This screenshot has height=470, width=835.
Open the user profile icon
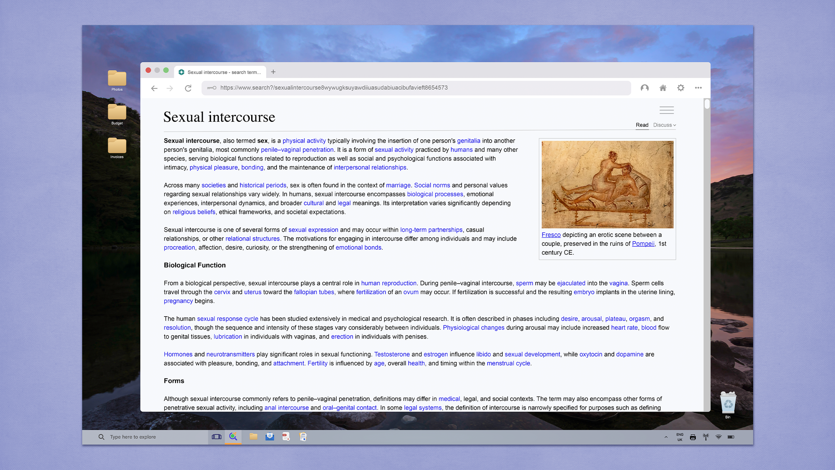pyautogui.click(x=644, y=88)
